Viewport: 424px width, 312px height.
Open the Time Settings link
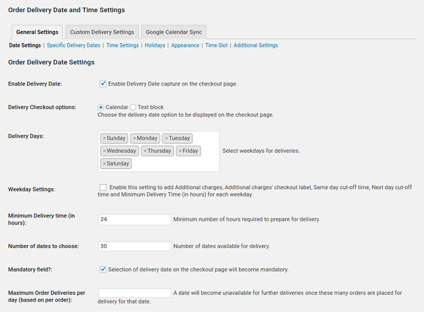(122, 46)
